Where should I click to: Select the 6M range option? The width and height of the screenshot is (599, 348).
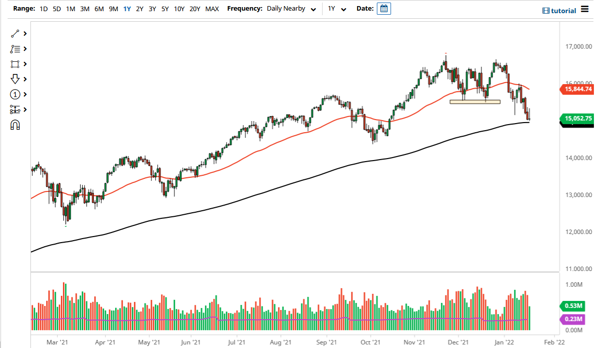[x=99, y=9]
